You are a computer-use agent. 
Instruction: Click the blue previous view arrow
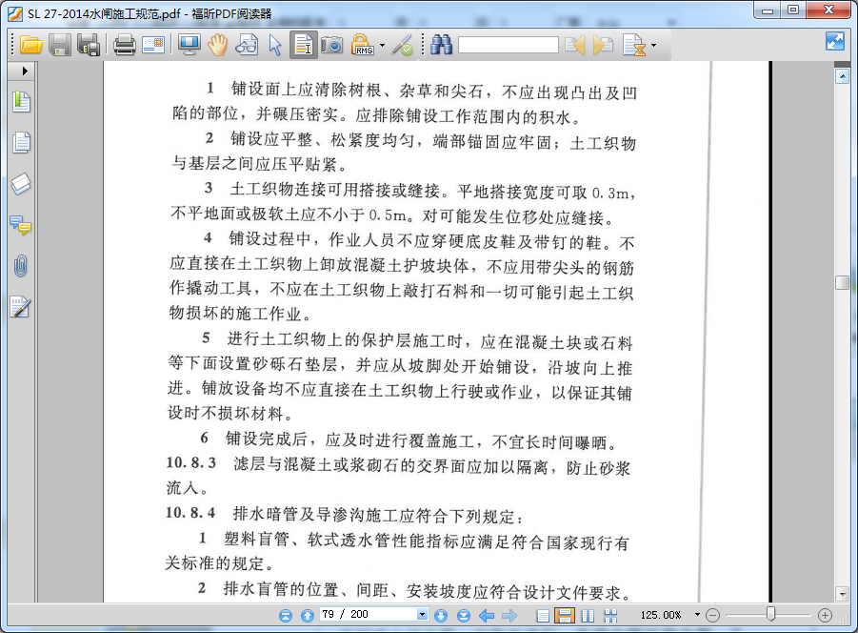487,616
